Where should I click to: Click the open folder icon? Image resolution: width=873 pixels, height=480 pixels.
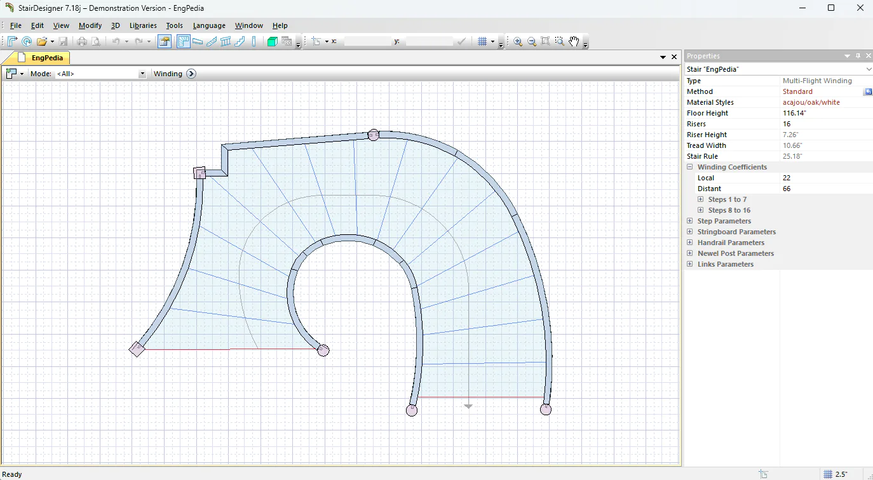tap(42, 41)
